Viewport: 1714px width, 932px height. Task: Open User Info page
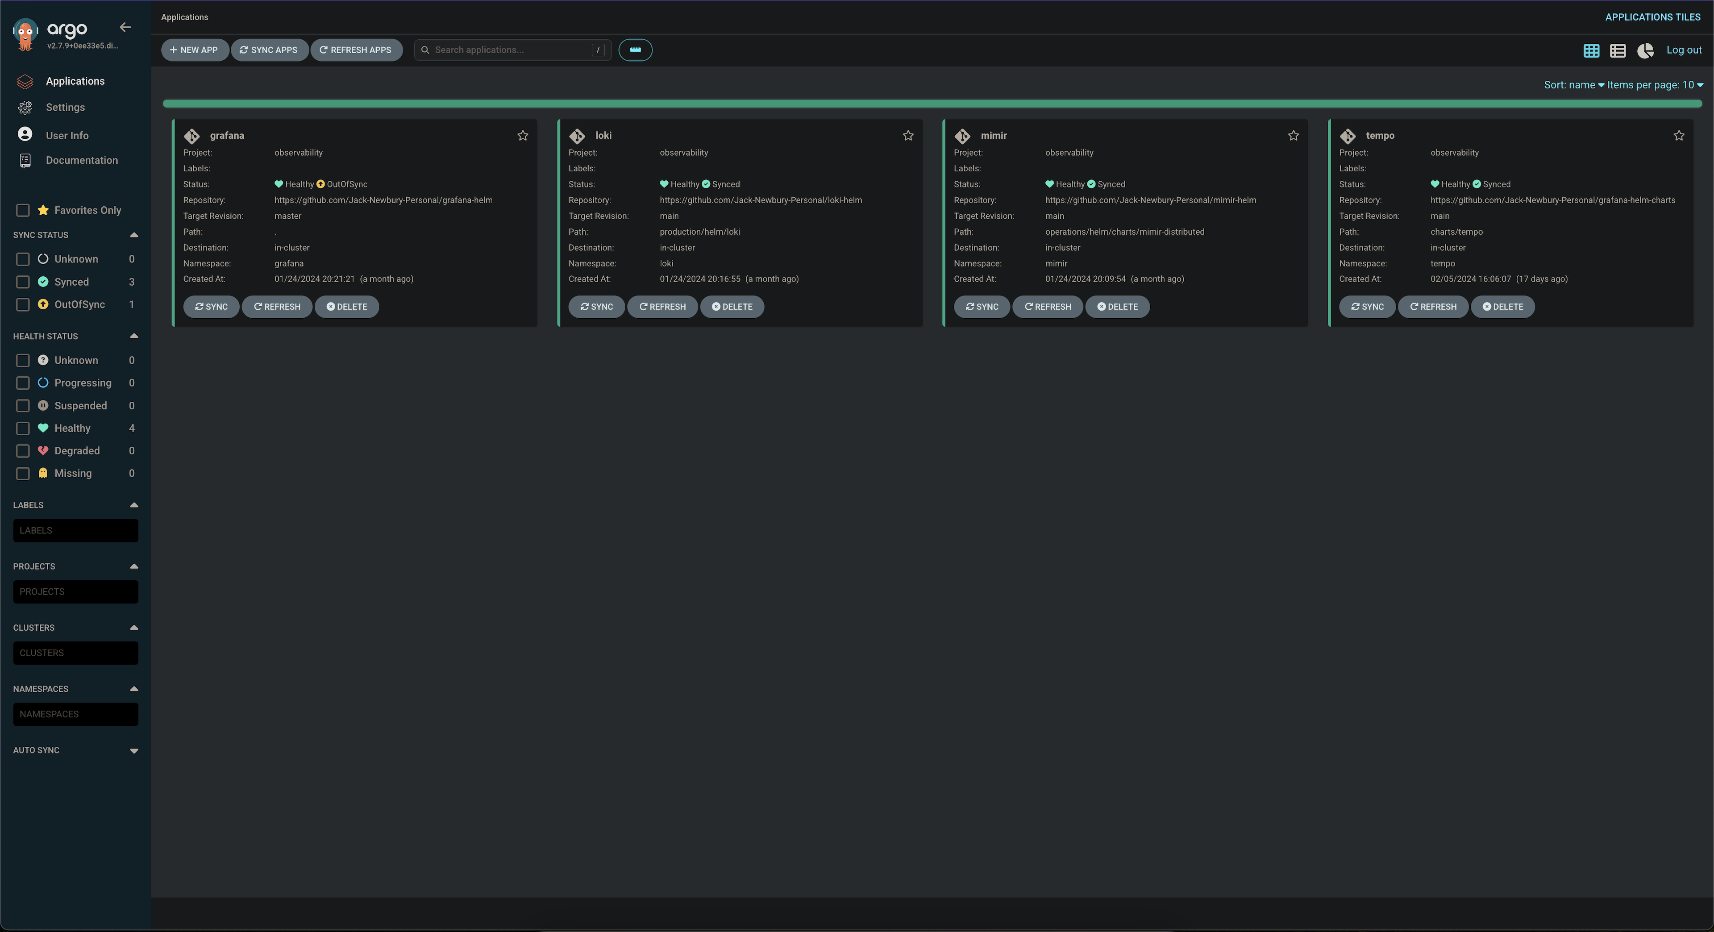67,136
